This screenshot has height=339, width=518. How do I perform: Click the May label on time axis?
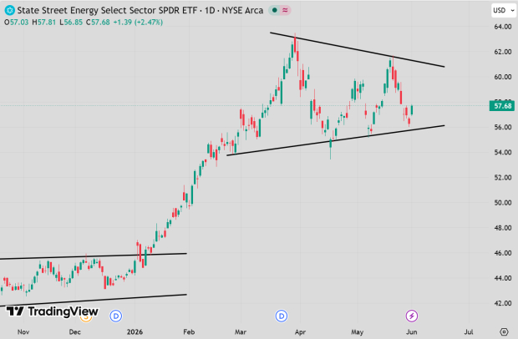tap(357, 331)
